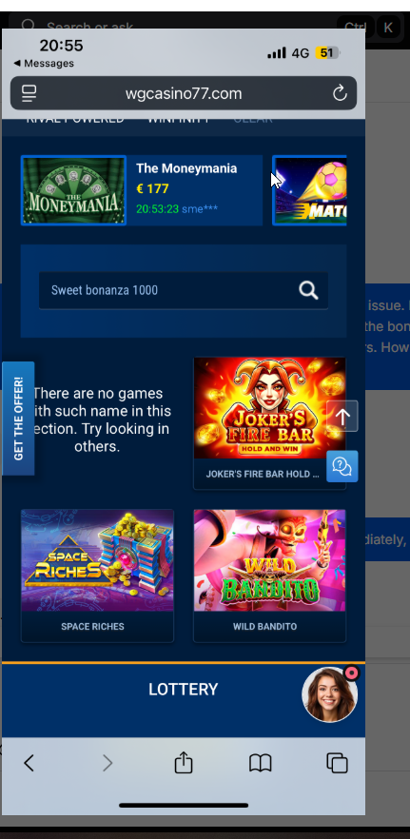Click the K shortcut key in background window
Viewport: 410px width, 839px height.
tap(388, 27)
